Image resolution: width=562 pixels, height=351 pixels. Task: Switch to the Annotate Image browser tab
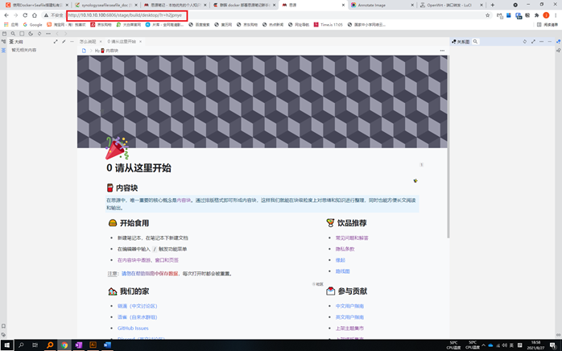pyautogui.click(x=382, y=5)
